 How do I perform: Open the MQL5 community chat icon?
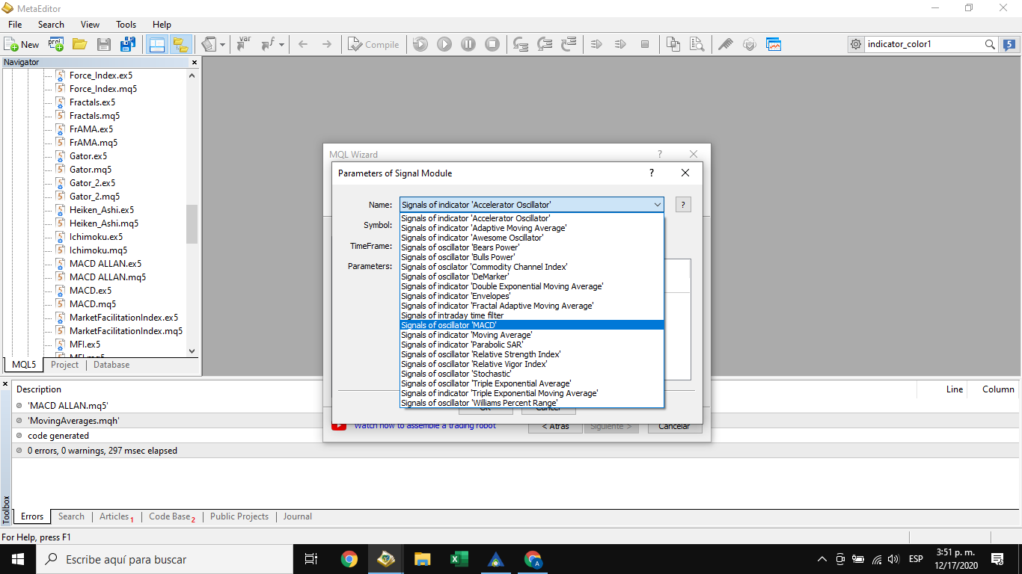(1009, 44)
